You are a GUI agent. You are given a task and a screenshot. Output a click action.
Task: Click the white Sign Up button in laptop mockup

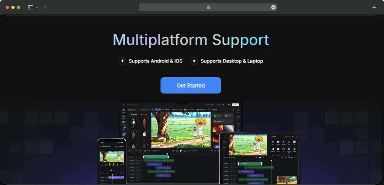pos(235,105)
